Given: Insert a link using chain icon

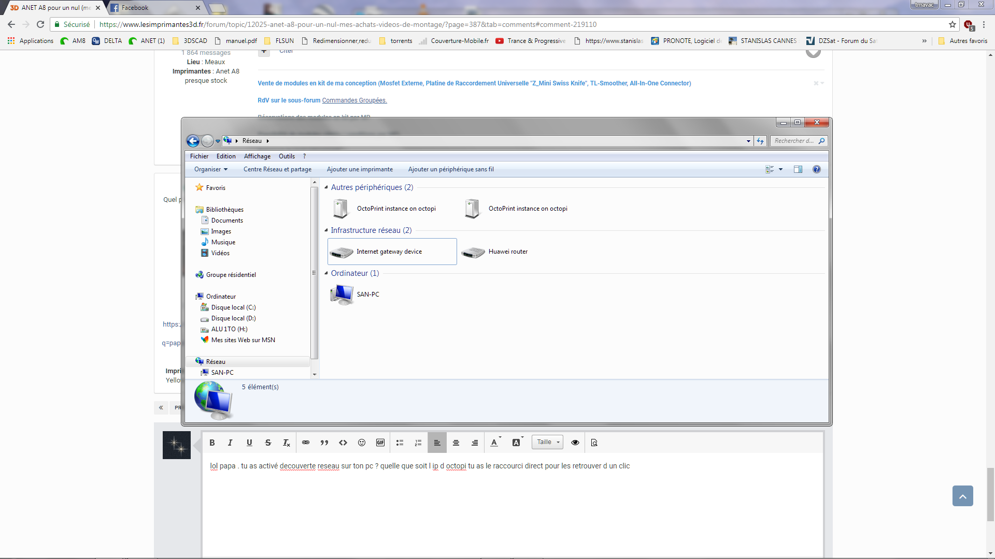Looking at the screenshot, I should tap(306, 443).
